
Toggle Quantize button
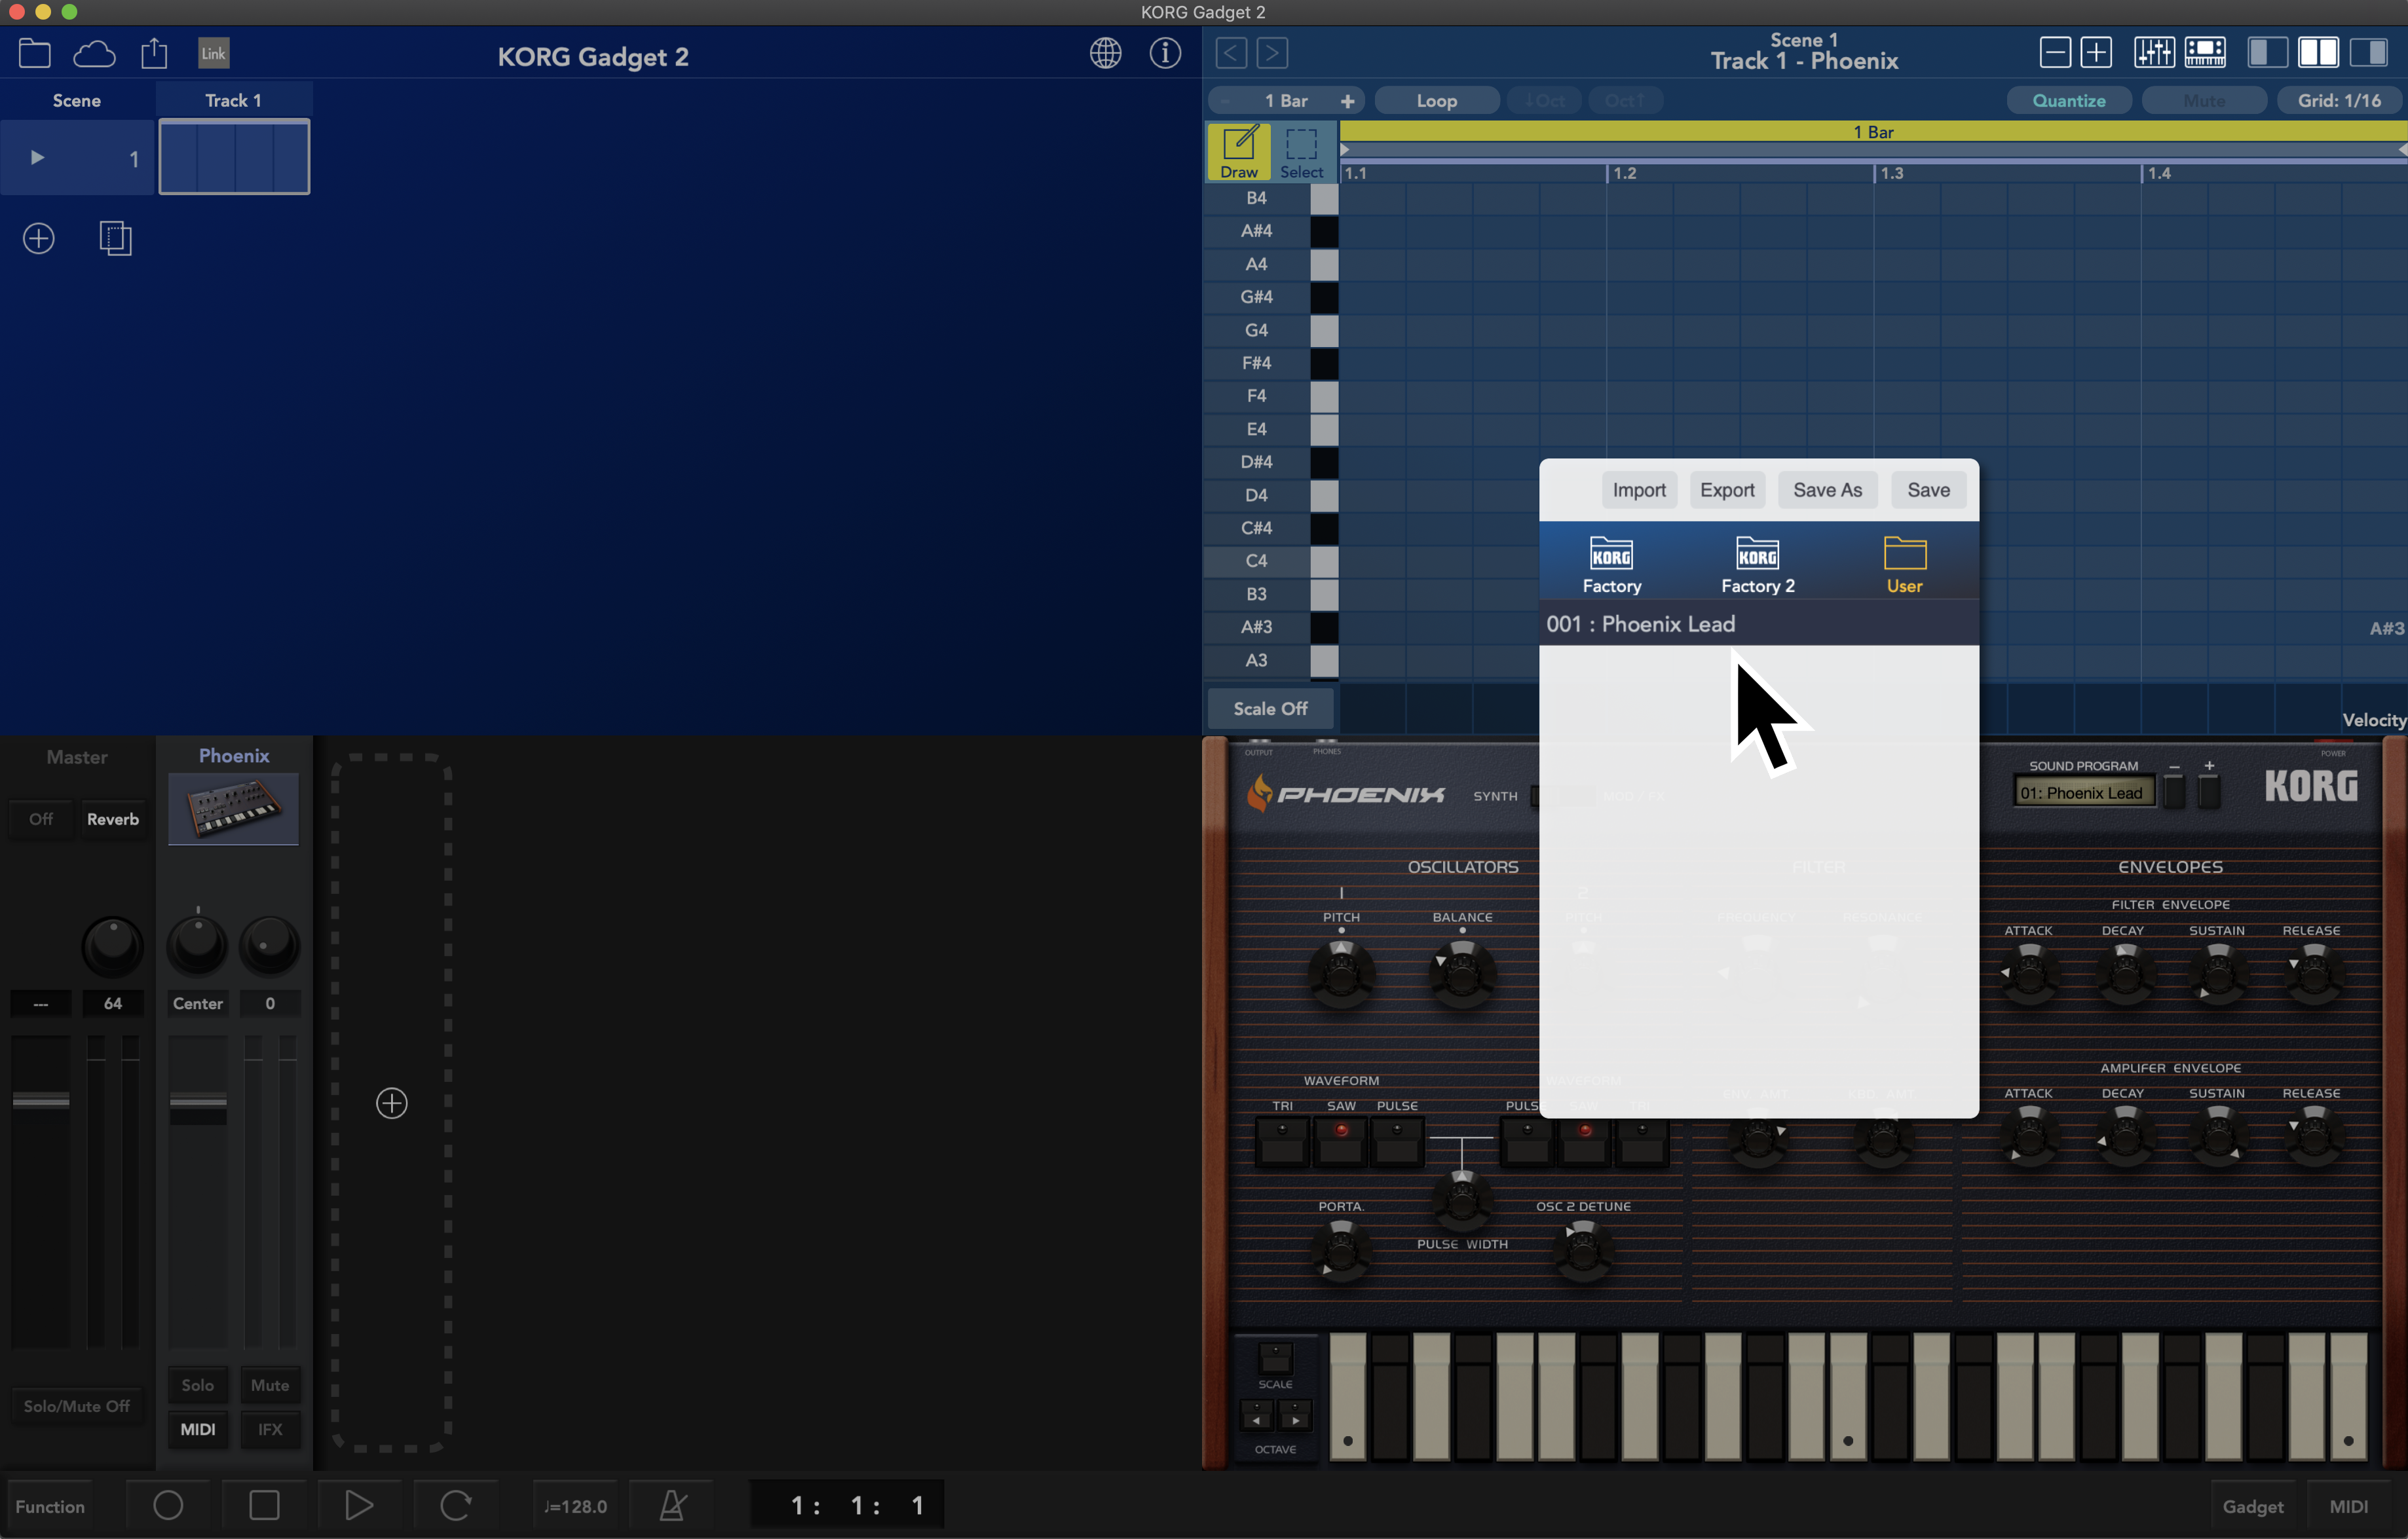(x=2069, y=100)
